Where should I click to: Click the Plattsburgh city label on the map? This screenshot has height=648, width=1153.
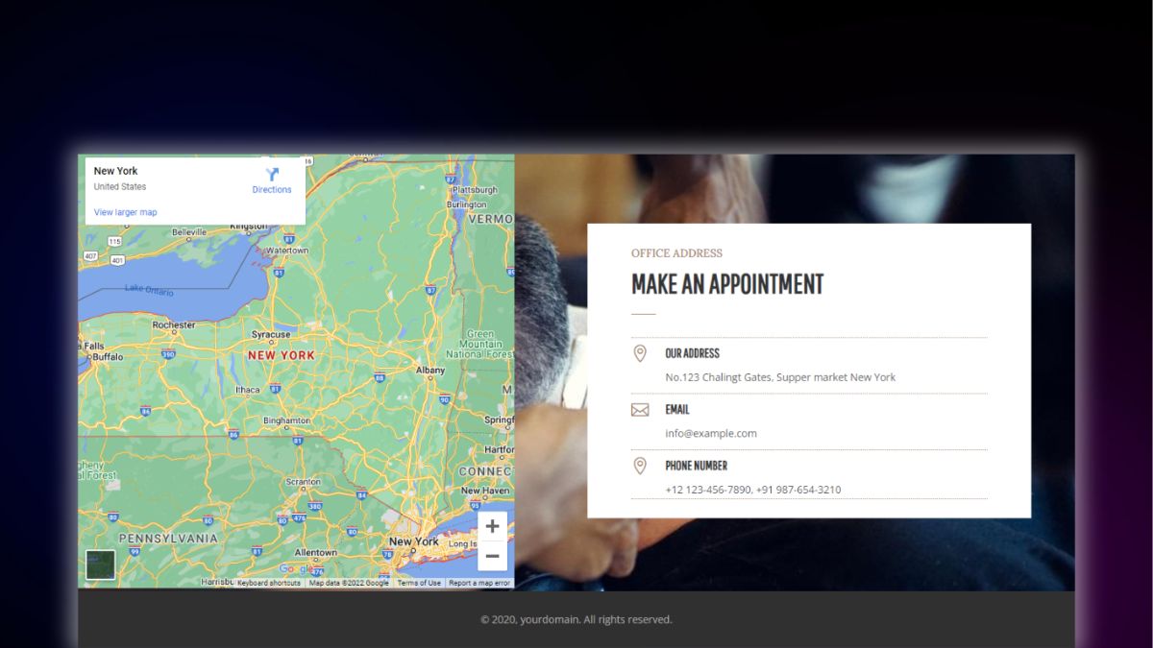[x=474, y=189]
